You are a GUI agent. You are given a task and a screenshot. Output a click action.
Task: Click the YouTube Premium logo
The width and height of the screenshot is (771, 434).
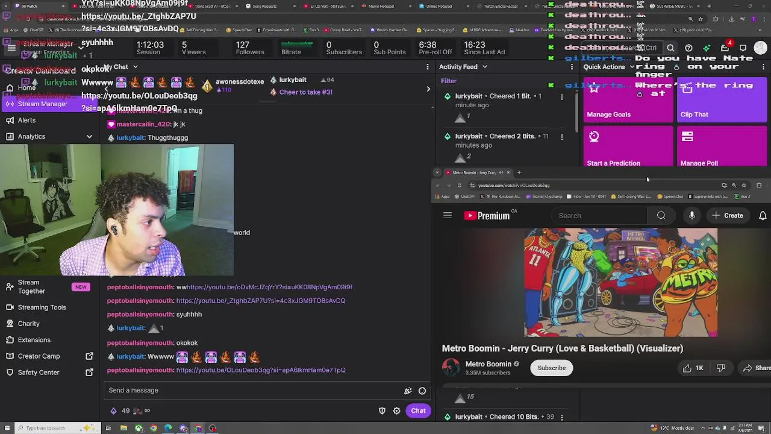[x=487, y=216]
